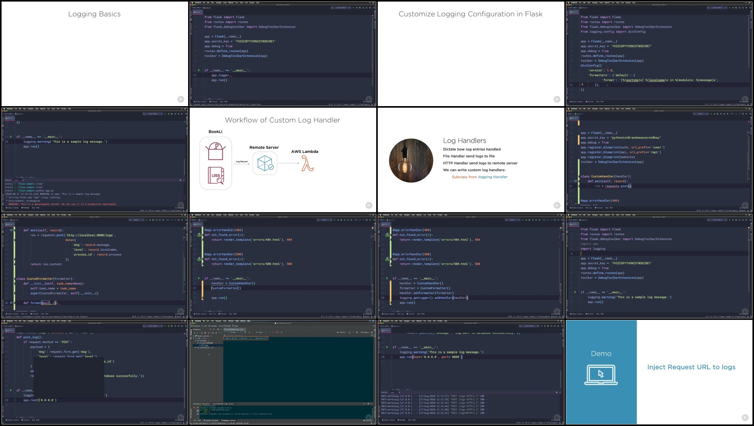The image size is (754, 426).
Task: Open Navigate menu in DataGrip window
Action: coord(218,321)
